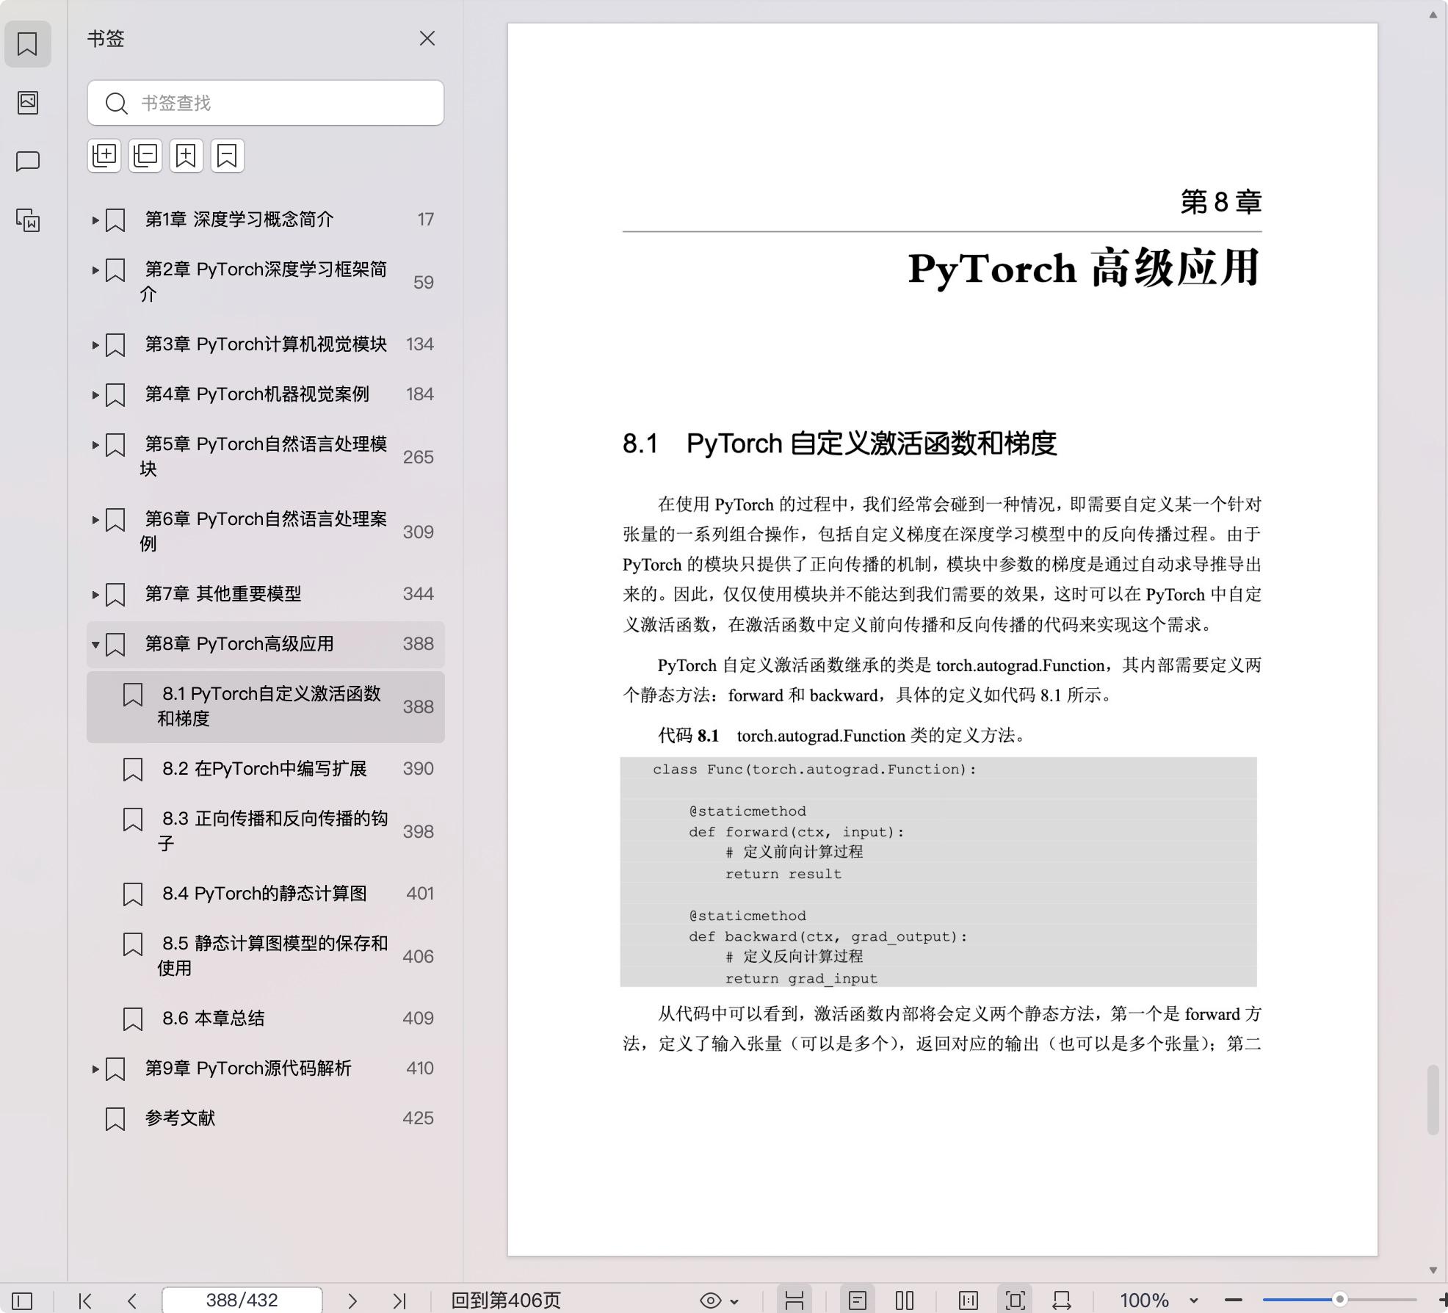Expand 第1章 深度学习概念简介 bookmark
1448x1313 pixels.
(x=95, y=220)
